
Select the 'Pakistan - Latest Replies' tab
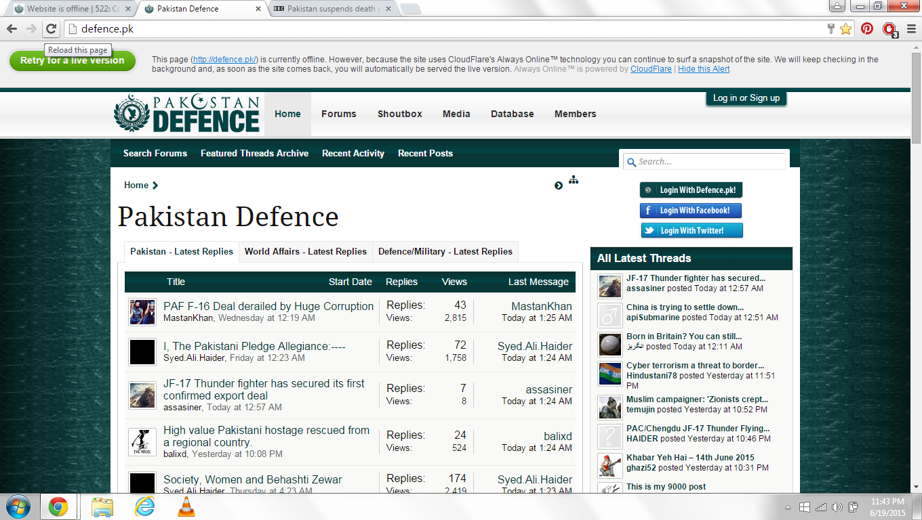click(182, 251)
